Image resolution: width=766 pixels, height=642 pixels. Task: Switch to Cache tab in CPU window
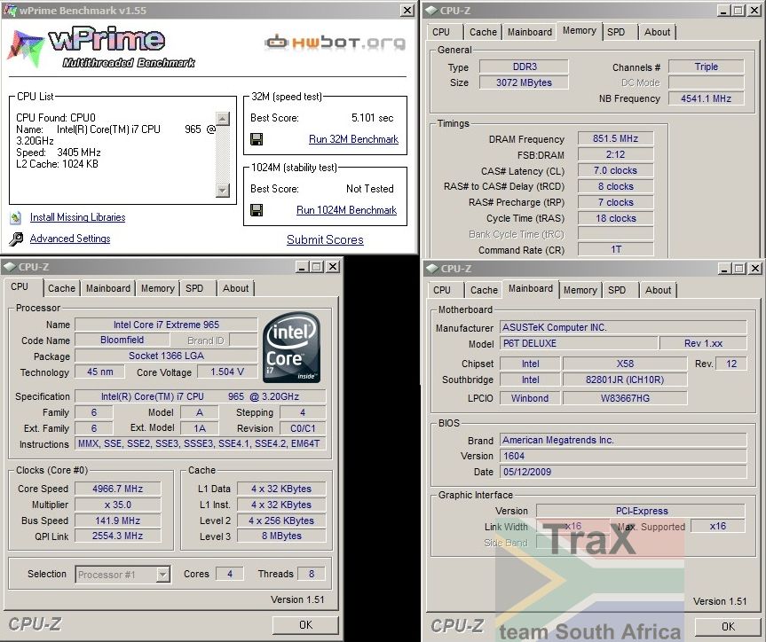[x=61, y=288]
